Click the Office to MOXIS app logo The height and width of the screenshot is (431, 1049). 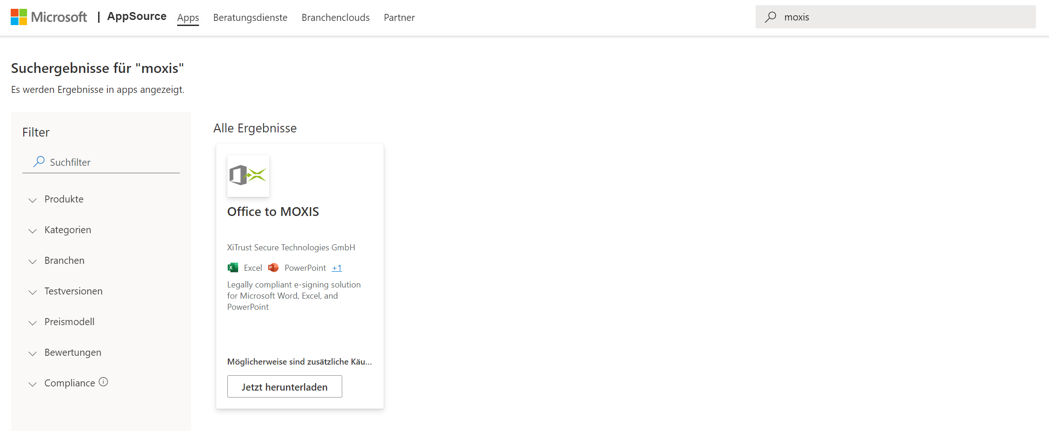[248, 176]
